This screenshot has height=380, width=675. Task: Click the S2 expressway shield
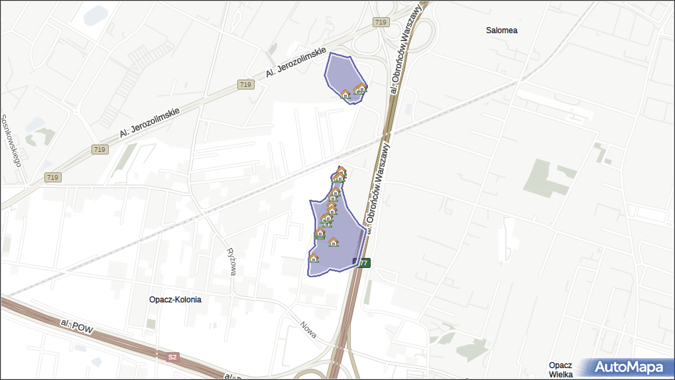pyautogui.click(x=172, y=357)
